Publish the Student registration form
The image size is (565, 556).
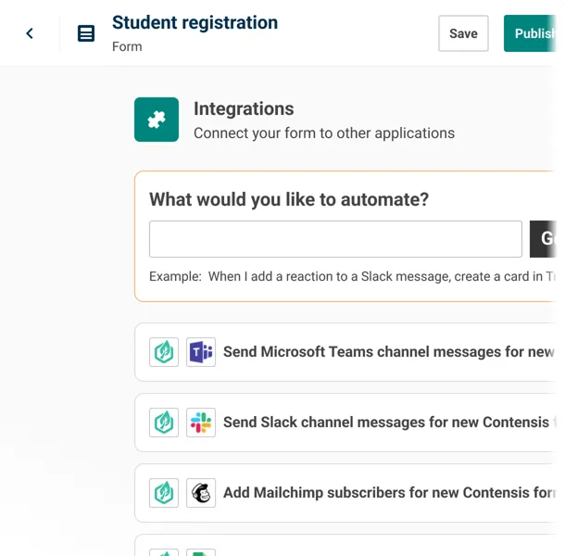[534, 33]
